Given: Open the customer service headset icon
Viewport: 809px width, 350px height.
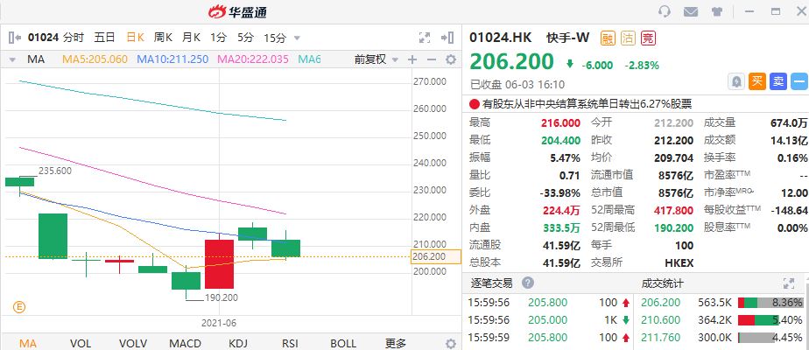Looking at the screenshot, I should click(665, 11).
